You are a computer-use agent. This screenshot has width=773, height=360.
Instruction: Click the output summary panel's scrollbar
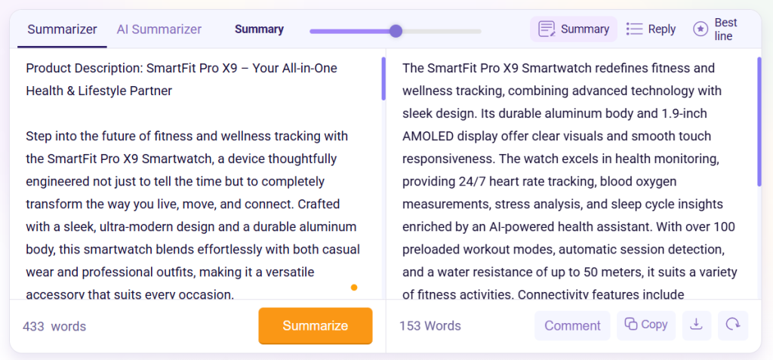[x=759, y=121]
